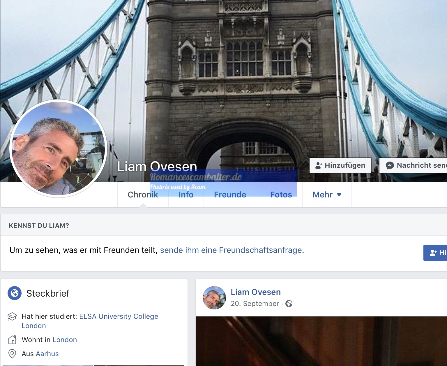Open the Aarhus hometown link

(47, 354)
